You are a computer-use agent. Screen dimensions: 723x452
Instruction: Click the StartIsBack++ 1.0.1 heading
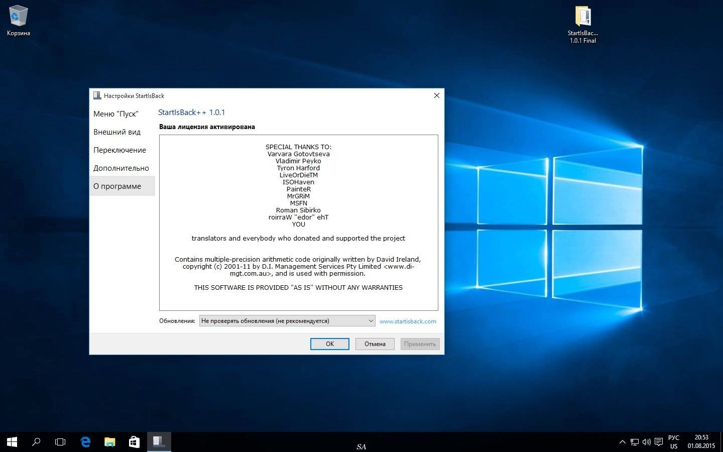(x=192, y=112)
